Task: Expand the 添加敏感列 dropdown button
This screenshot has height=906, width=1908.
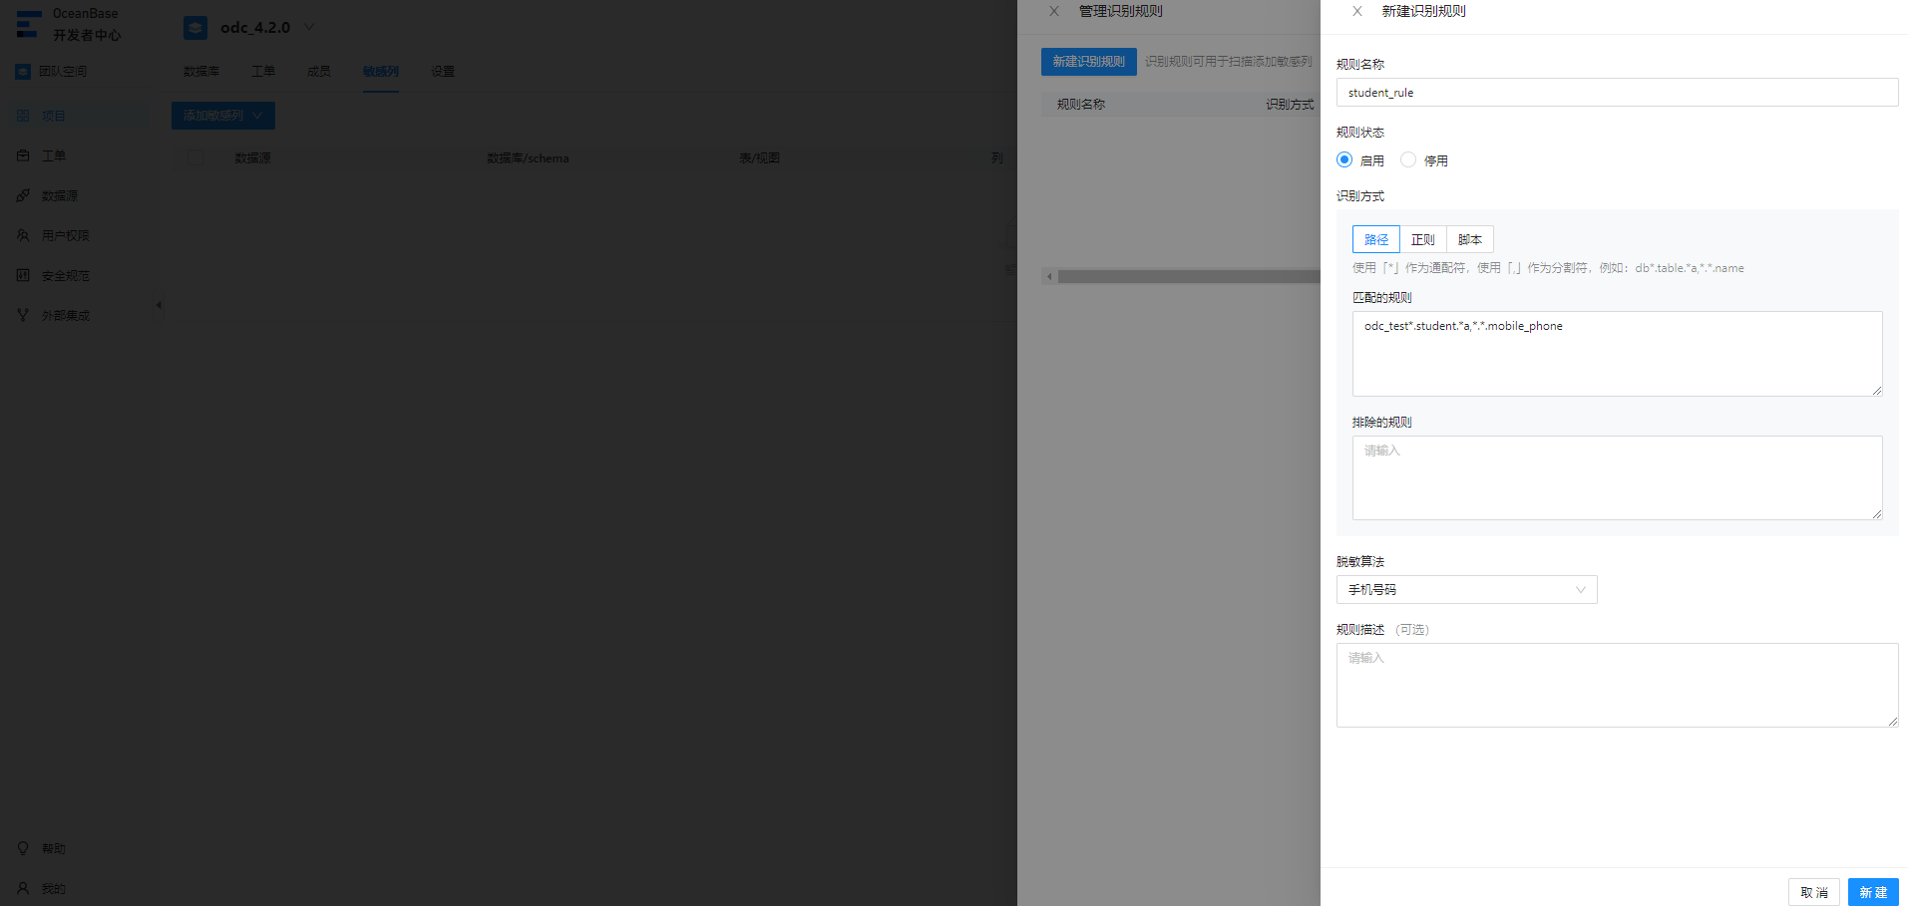Action: [x=223, y=116]
